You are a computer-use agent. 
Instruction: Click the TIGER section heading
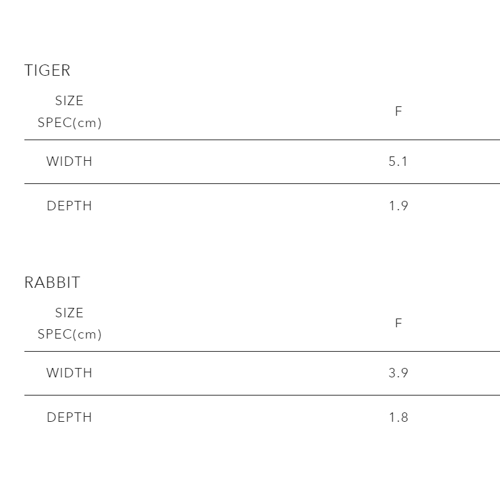48,71
